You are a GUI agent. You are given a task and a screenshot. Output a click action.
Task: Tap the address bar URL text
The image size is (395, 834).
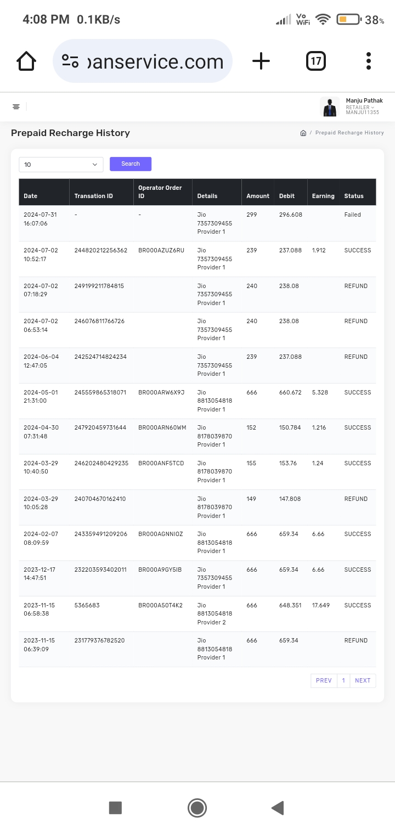coord(156,61)
